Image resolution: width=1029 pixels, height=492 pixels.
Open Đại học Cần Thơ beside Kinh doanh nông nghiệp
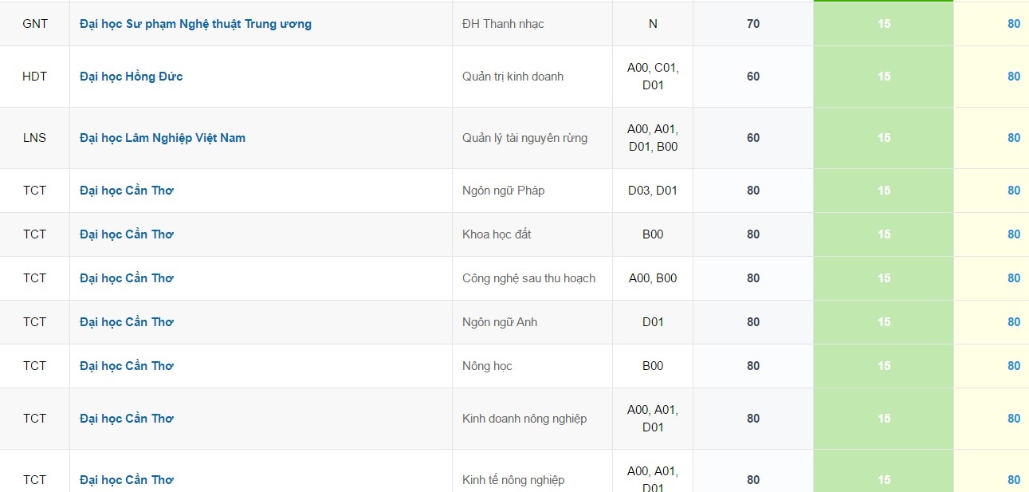(127, 419)
